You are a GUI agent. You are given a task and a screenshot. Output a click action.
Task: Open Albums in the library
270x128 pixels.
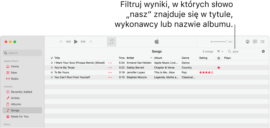[x=16, y=104]
